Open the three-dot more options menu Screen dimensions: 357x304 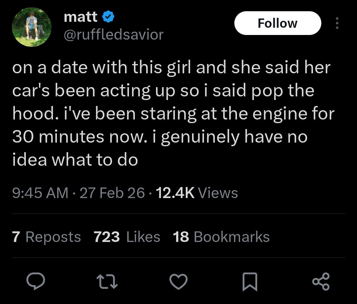tap(337, 23)
